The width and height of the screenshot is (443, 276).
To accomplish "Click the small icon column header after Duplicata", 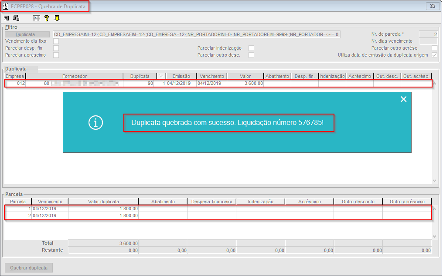I will pyautogui.click(x=161, y=76).
